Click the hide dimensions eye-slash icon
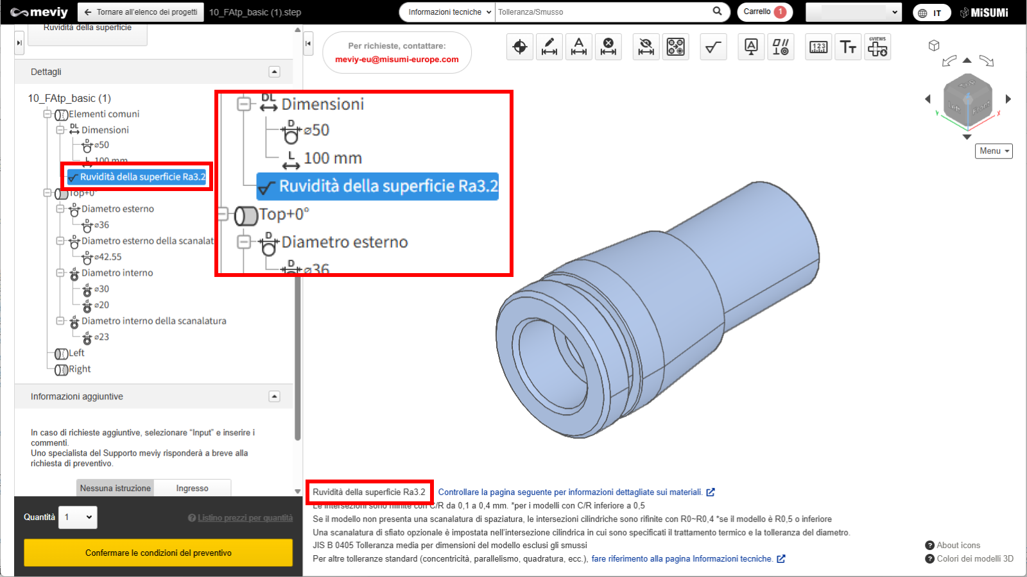This screenshot has height=577, width=1027. (646, 47)
